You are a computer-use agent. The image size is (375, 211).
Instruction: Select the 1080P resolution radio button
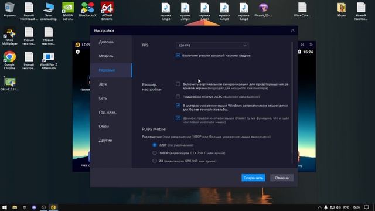click(x=155, y=153)
